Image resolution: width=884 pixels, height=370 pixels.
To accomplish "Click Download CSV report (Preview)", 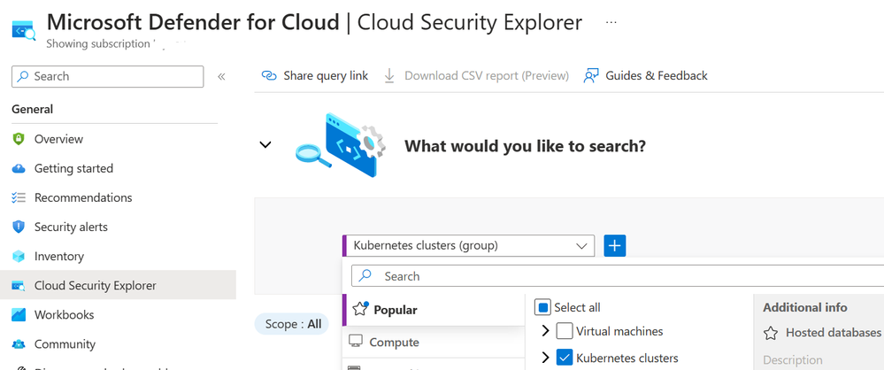I will pos(476,75).
